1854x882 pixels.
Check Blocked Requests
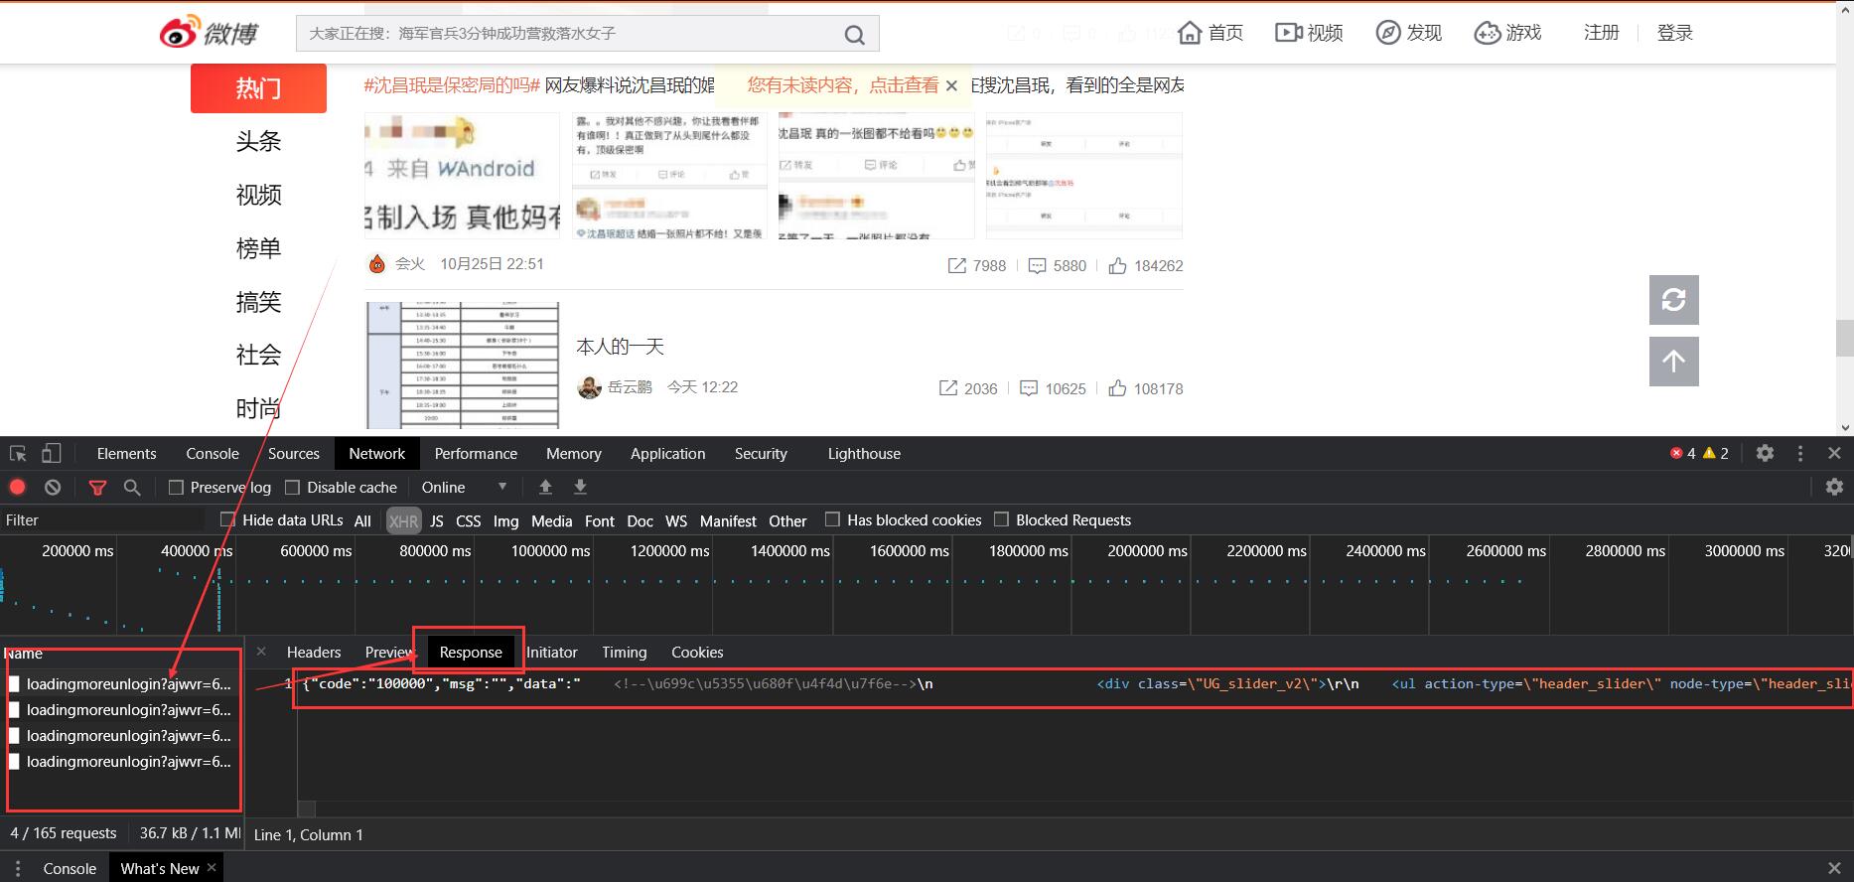(1001, 519)
